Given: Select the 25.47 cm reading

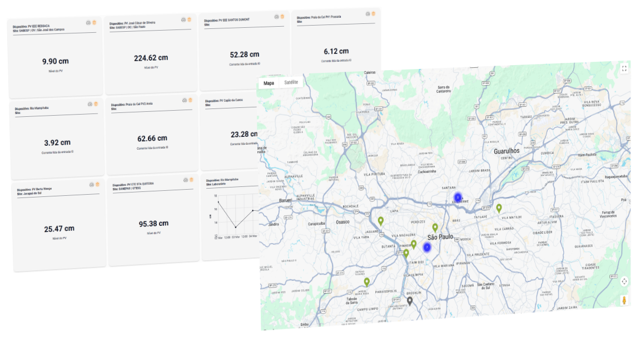Looking at the screenshot, I should click(x=59, y=229).
